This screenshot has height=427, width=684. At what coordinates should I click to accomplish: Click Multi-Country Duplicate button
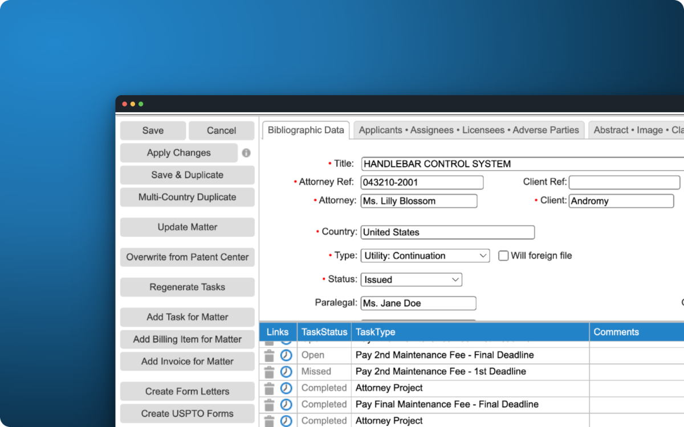click(x=188, y=197)
